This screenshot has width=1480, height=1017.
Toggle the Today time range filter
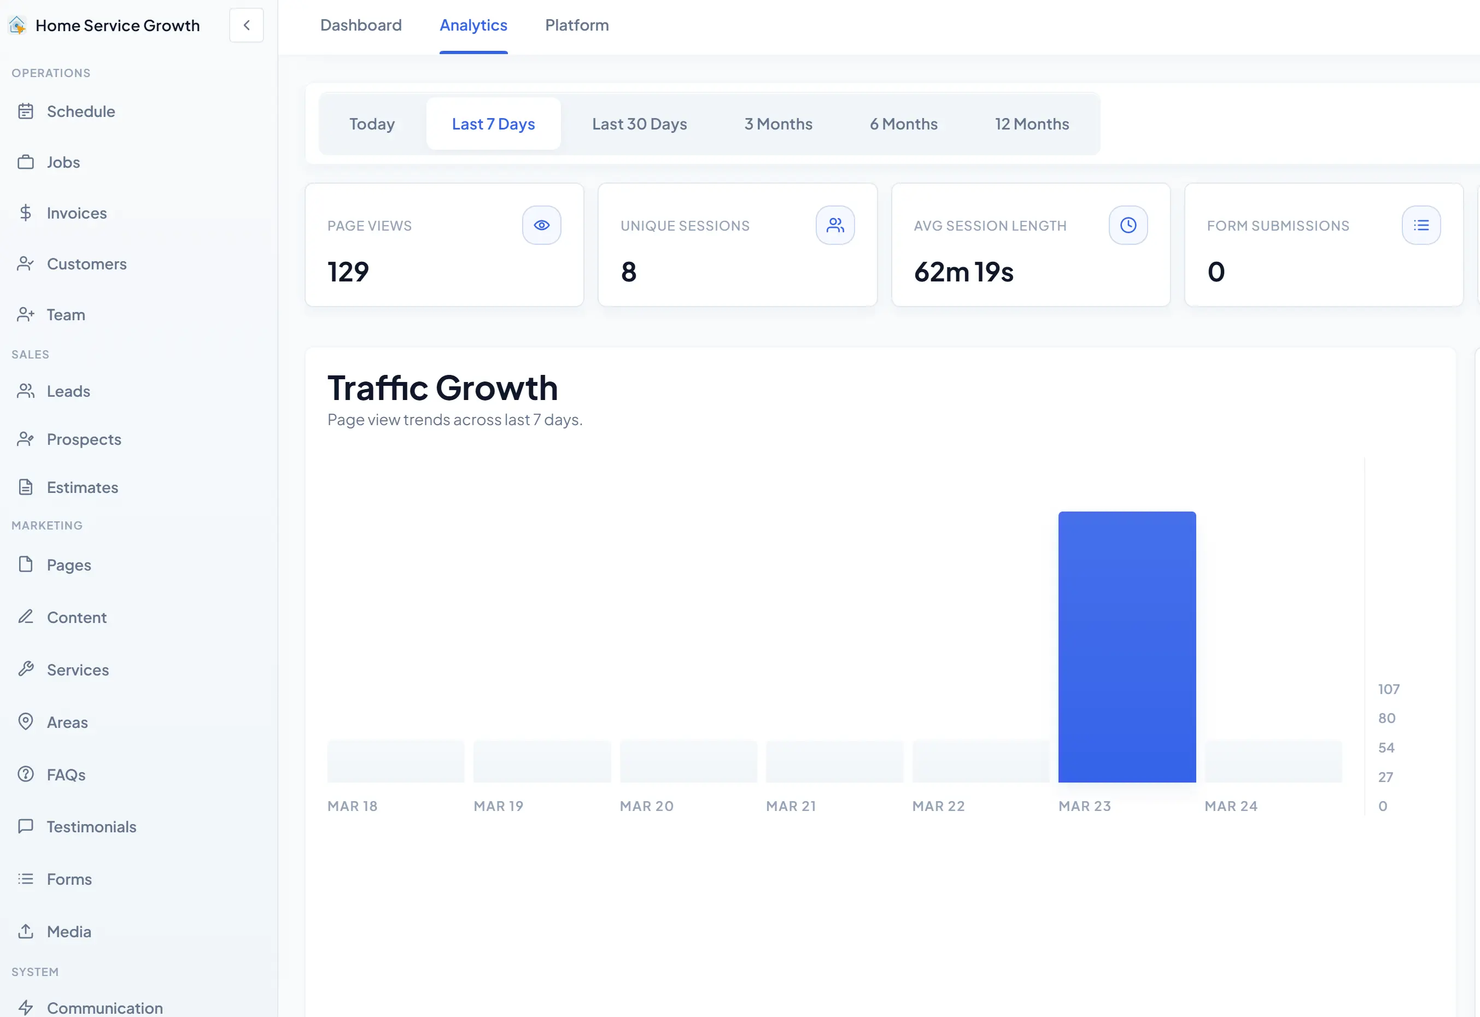tap(372, 124)
